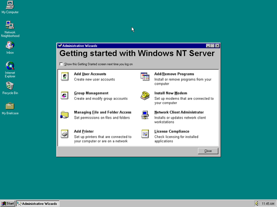Select the My Computer desktop icon

pyautogui.click(x=10, y=5)
